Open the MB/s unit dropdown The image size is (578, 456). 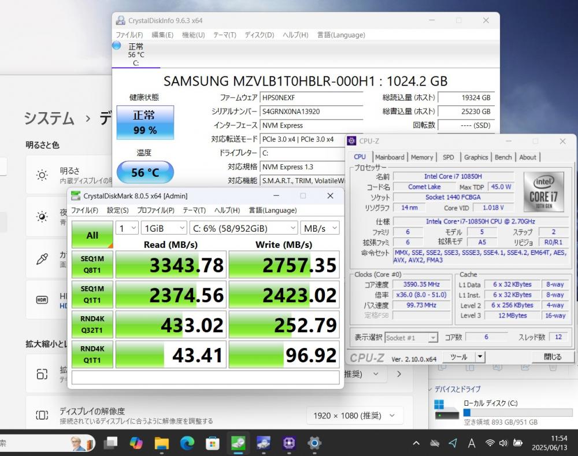[x=320, y=228]
